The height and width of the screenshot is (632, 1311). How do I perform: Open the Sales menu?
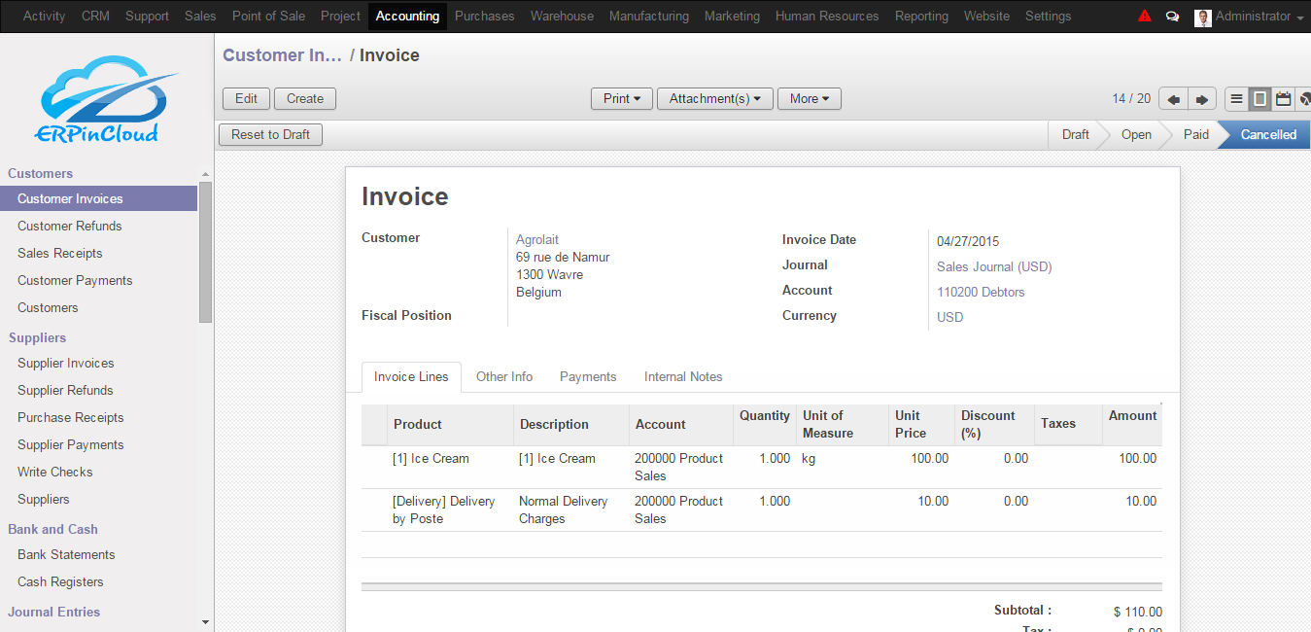(x=200, y=17)
